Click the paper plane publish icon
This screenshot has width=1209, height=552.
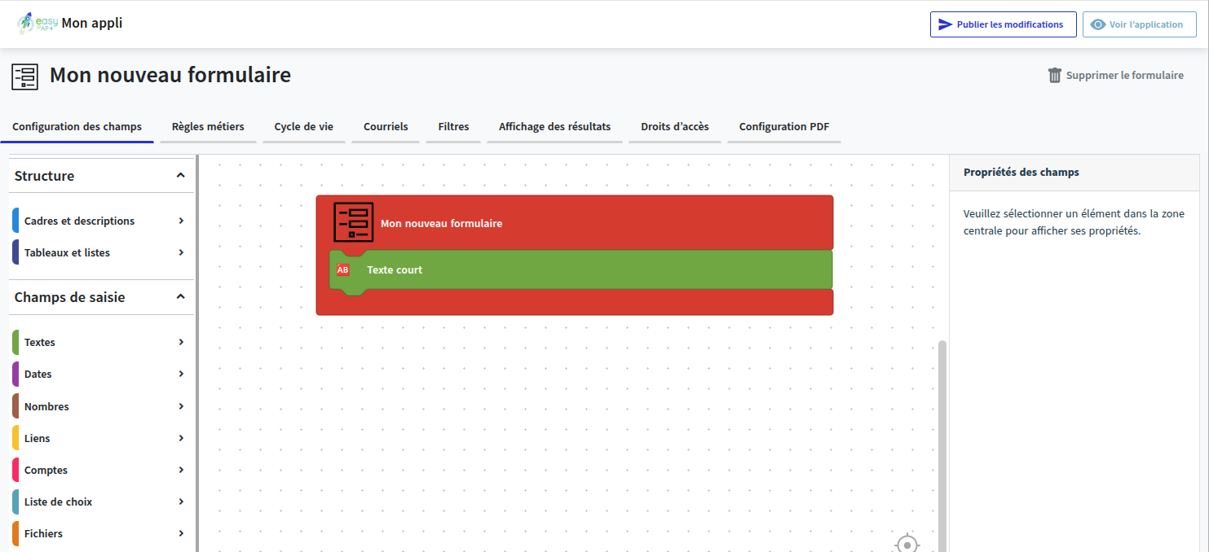tap(945, 24)
